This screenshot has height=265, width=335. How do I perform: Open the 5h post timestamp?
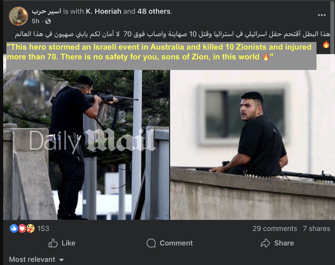tap(36, 21)
